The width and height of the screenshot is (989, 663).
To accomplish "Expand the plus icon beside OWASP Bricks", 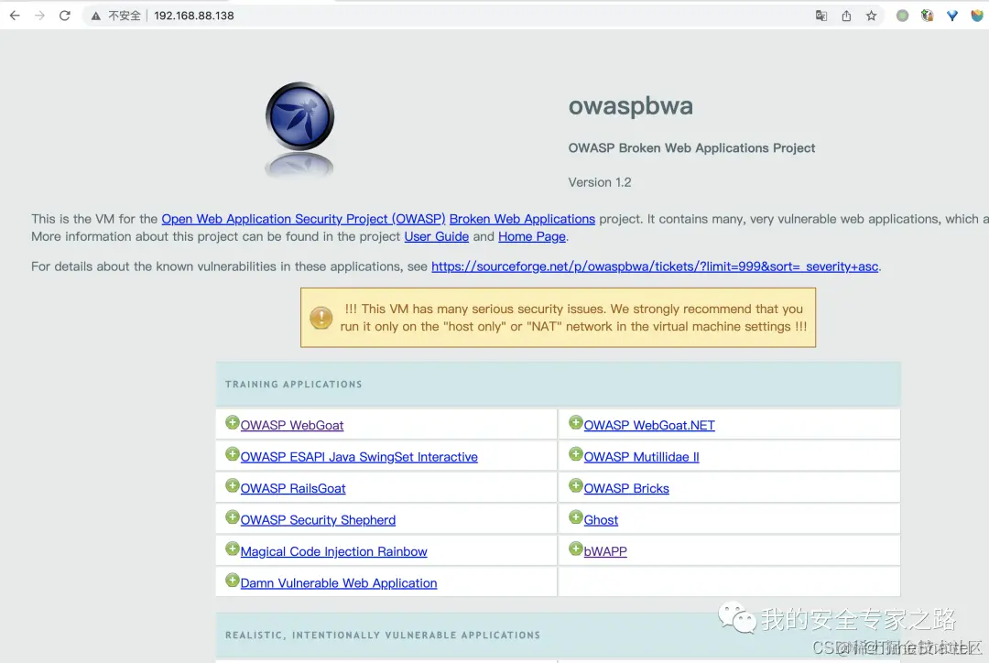I will coord(575,485).
